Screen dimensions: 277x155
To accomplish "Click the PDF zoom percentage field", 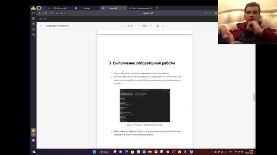I will click(x=145, y=26).
